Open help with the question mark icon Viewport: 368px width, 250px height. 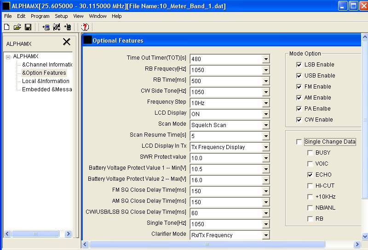pos(85,27)
